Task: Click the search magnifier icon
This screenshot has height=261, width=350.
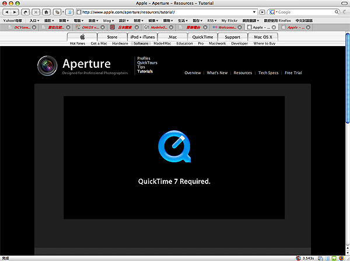Action: 337,12
